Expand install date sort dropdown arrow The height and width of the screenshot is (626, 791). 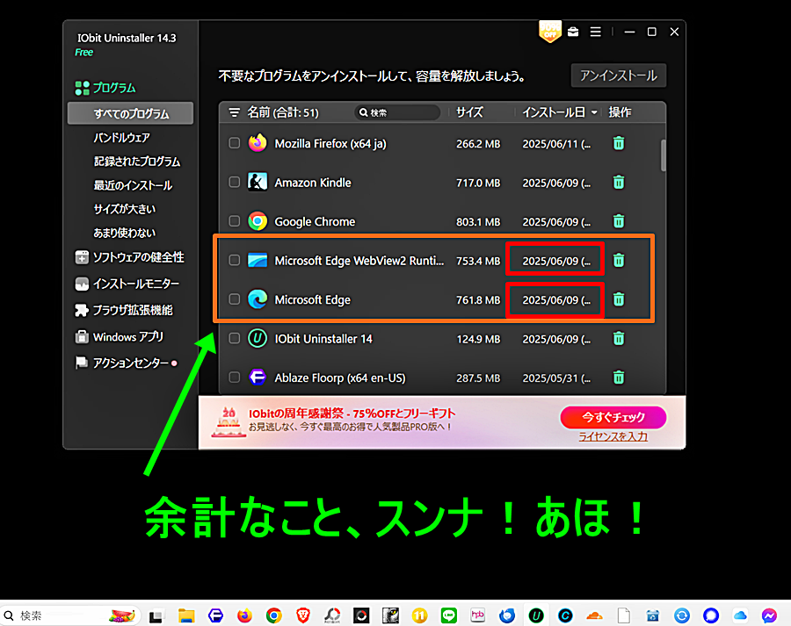click(x=594, y=113)
